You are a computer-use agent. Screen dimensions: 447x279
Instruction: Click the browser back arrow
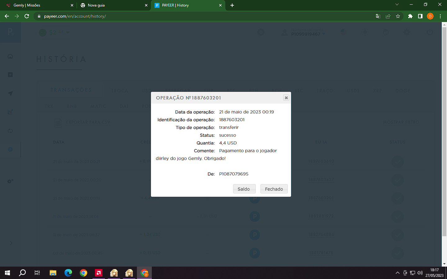pyautogui.click(x=7, y=16)
